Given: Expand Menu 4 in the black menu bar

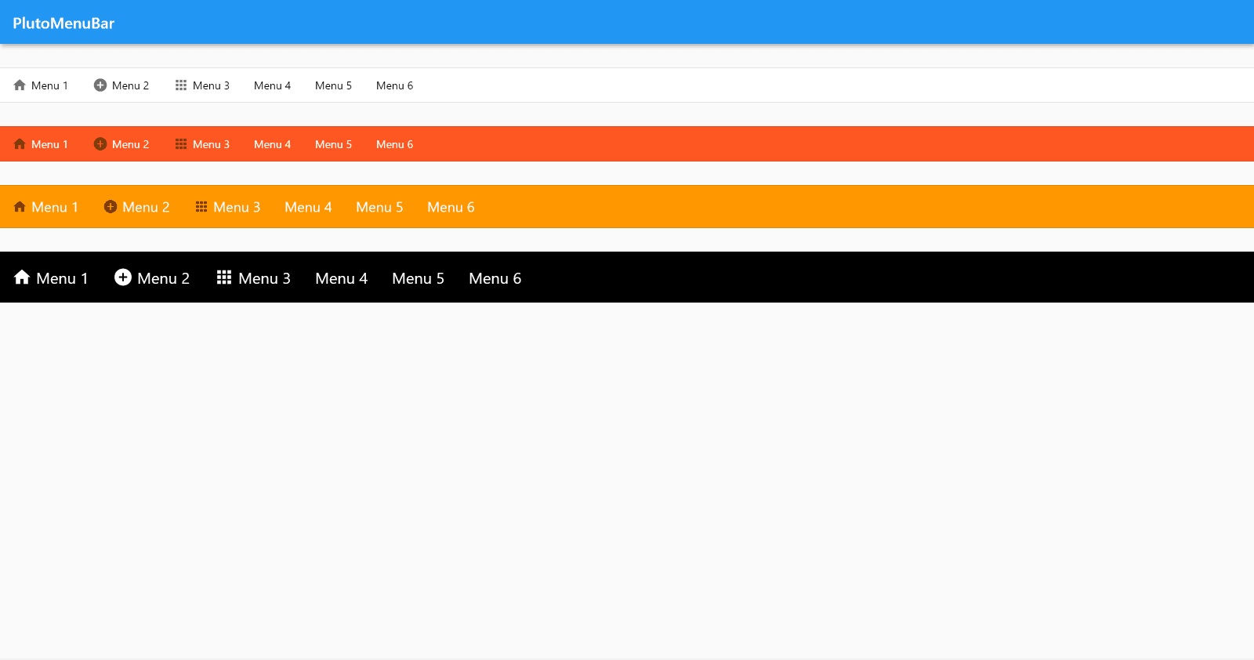Looking at the screenshot, I should [341, 278].
